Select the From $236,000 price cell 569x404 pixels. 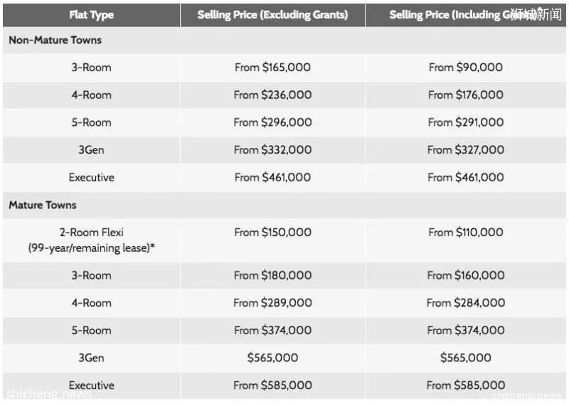[x=272, y=95]
